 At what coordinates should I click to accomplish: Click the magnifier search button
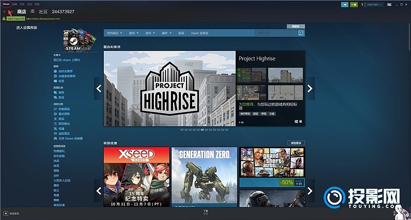(301, 33)
